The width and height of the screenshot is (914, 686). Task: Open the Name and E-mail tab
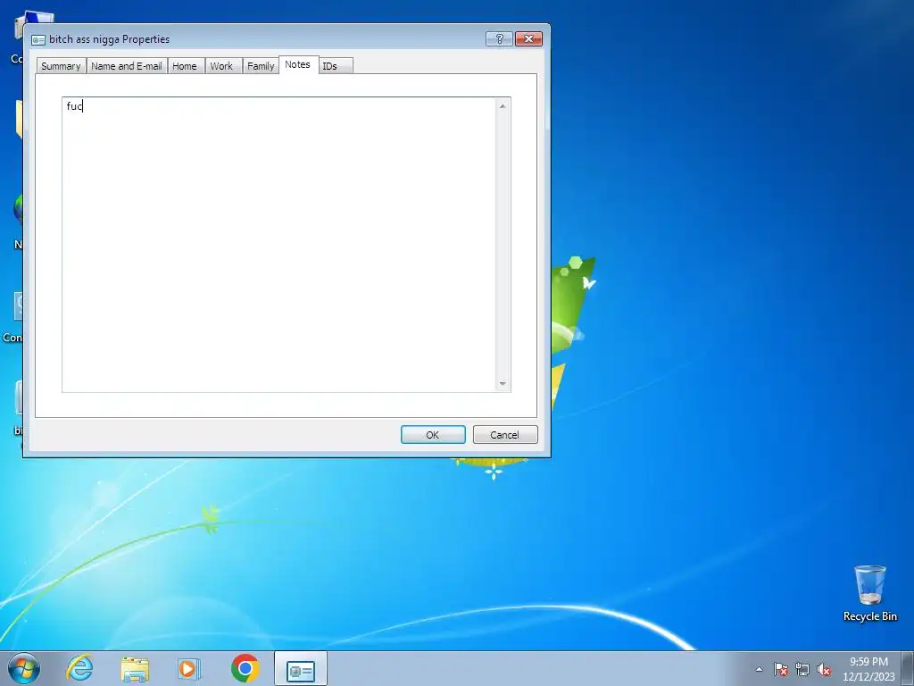[x=127, y=66]
